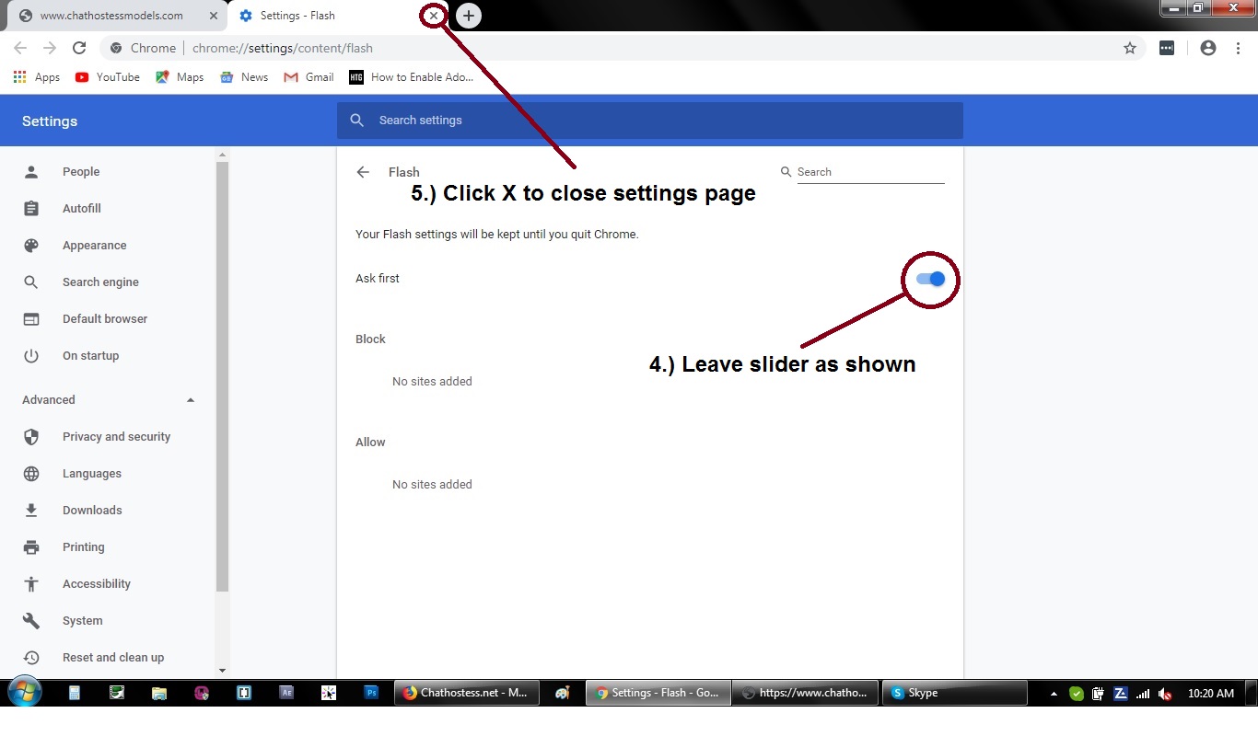Open a new tab with plus button
This screenshot has height=736, width=1258.
pos(469,16)
